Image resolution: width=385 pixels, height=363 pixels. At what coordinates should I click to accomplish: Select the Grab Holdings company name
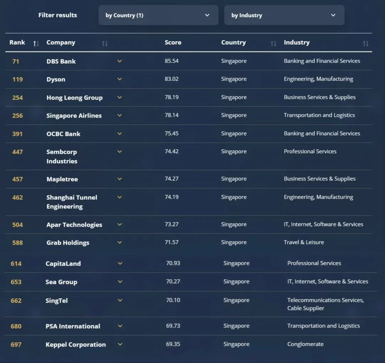point(68,243)
